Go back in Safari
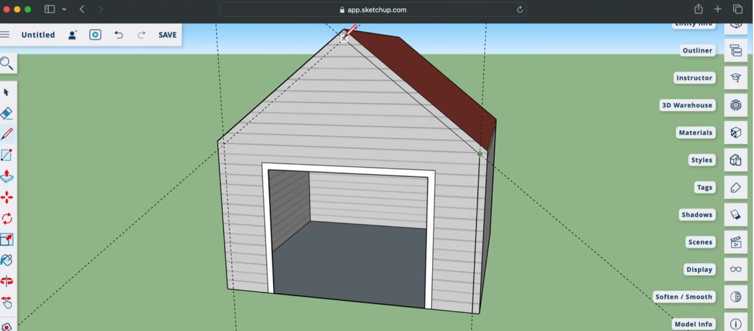This screenshot has height=331, width=754. [x=82, y=9]
